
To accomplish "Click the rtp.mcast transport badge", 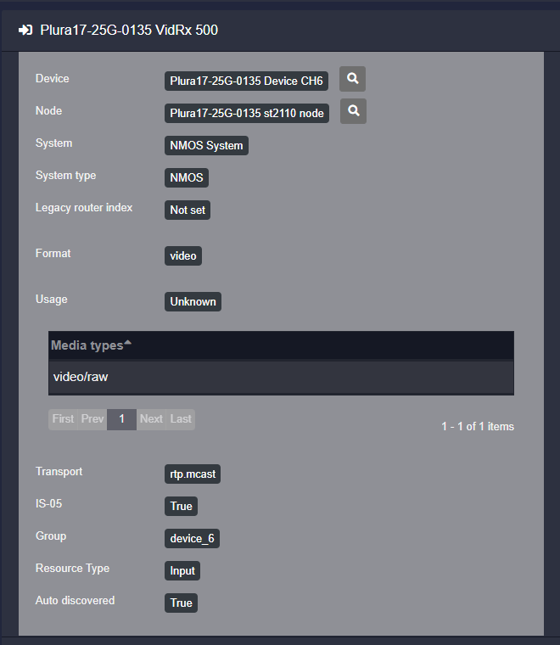I will 193,474.
